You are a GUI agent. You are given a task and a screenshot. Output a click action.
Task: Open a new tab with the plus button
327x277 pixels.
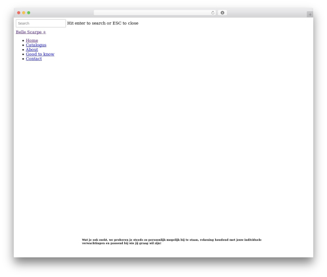click(x=310, y=14)
